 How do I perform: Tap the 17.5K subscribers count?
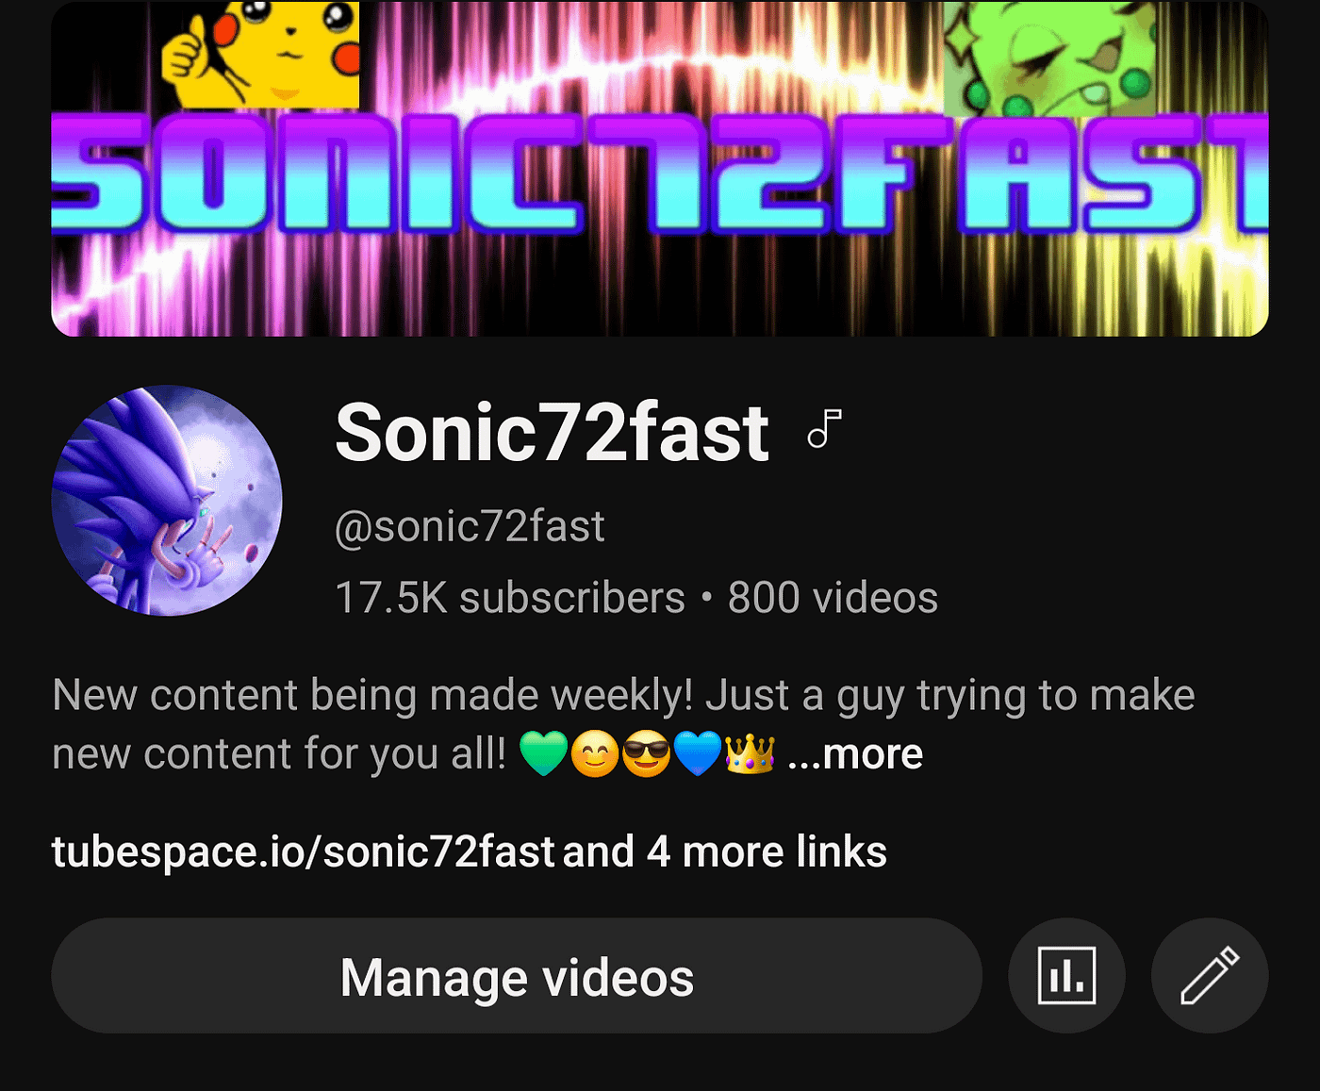pos(510,598)
